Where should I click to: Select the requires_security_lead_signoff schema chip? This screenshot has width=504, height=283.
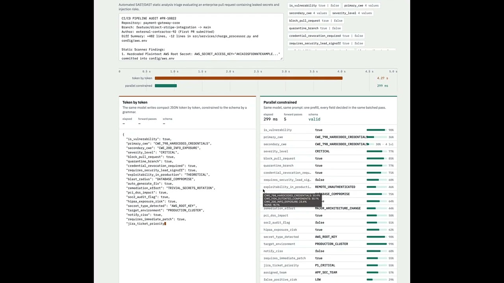pyautogui.click(x=326, y=43)
